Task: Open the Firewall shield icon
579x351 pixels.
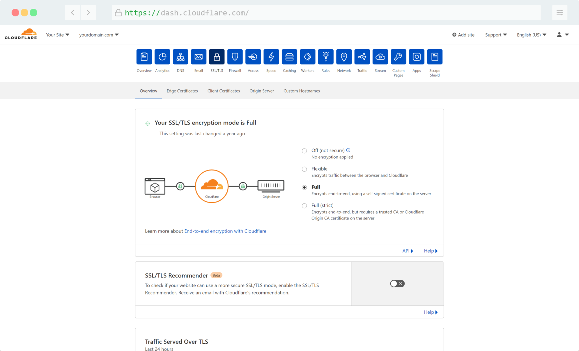Action: 235,57
